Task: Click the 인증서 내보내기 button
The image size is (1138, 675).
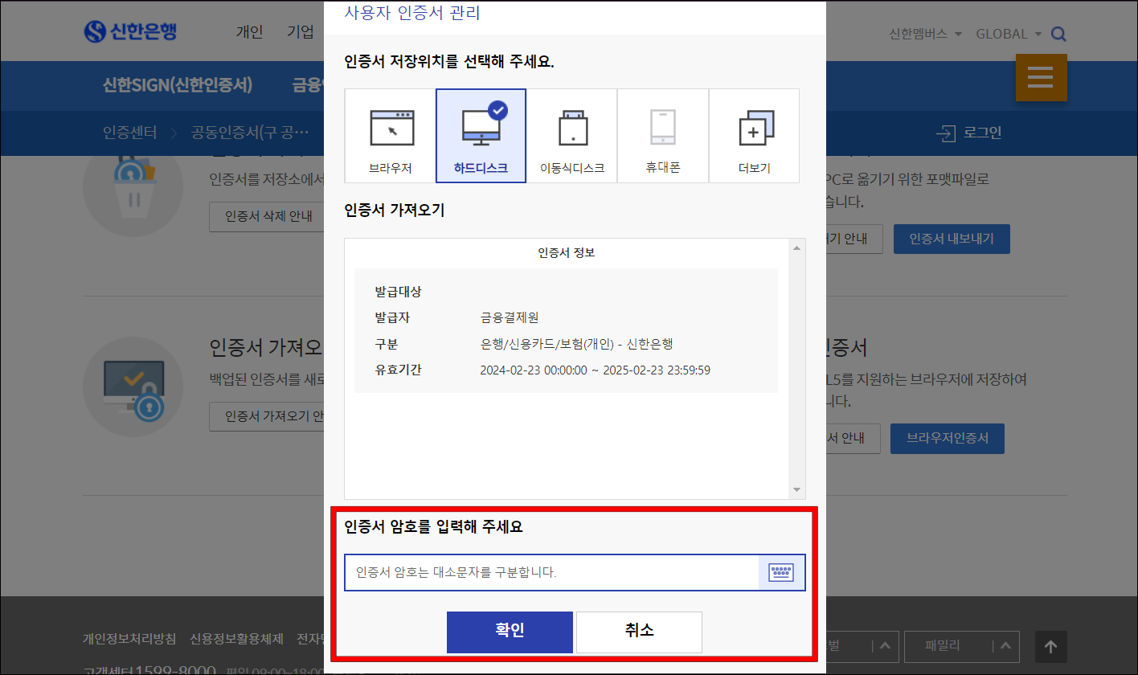Action: tap(952, 239)
